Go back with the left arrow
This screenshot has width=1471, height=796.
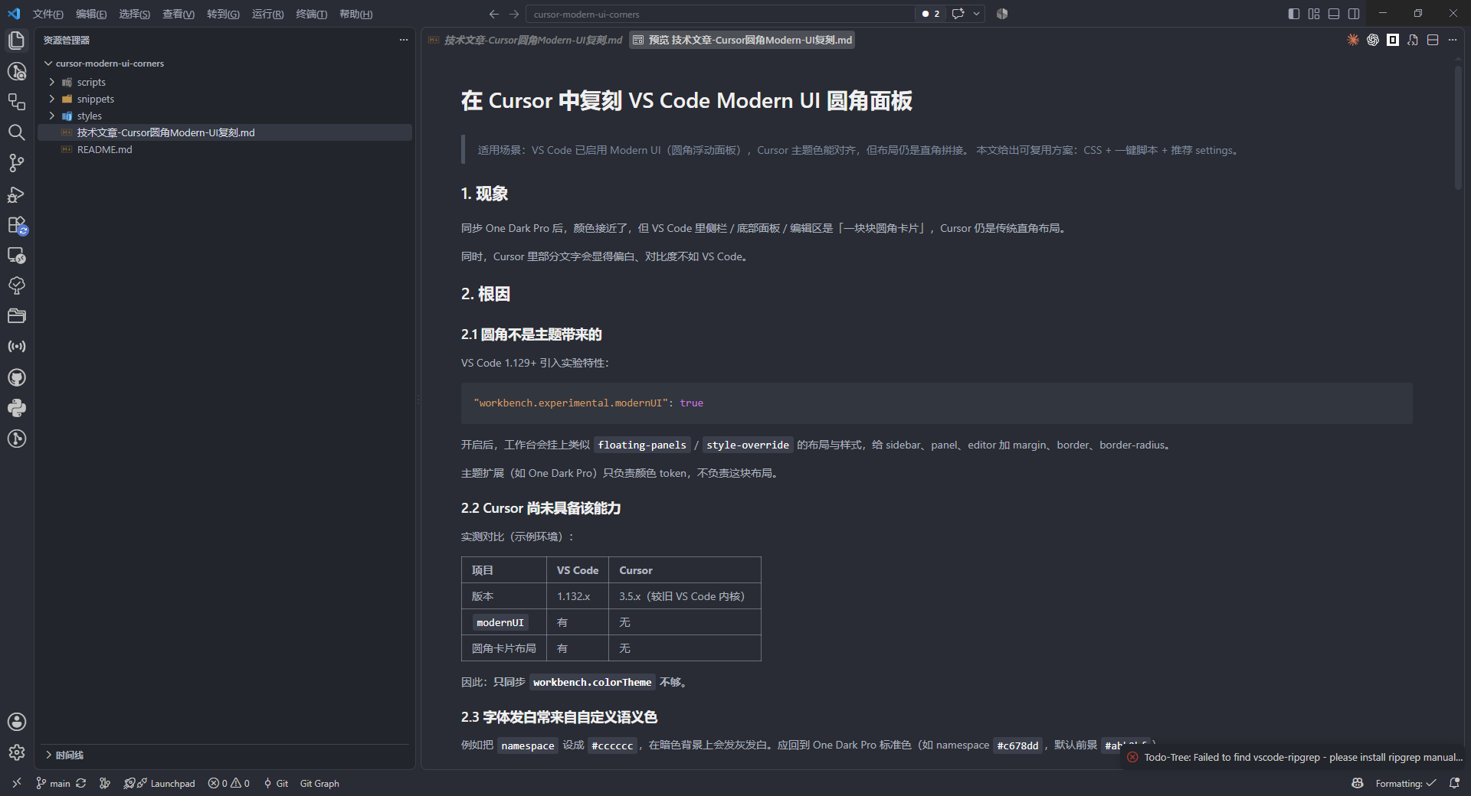coord(494,14)
